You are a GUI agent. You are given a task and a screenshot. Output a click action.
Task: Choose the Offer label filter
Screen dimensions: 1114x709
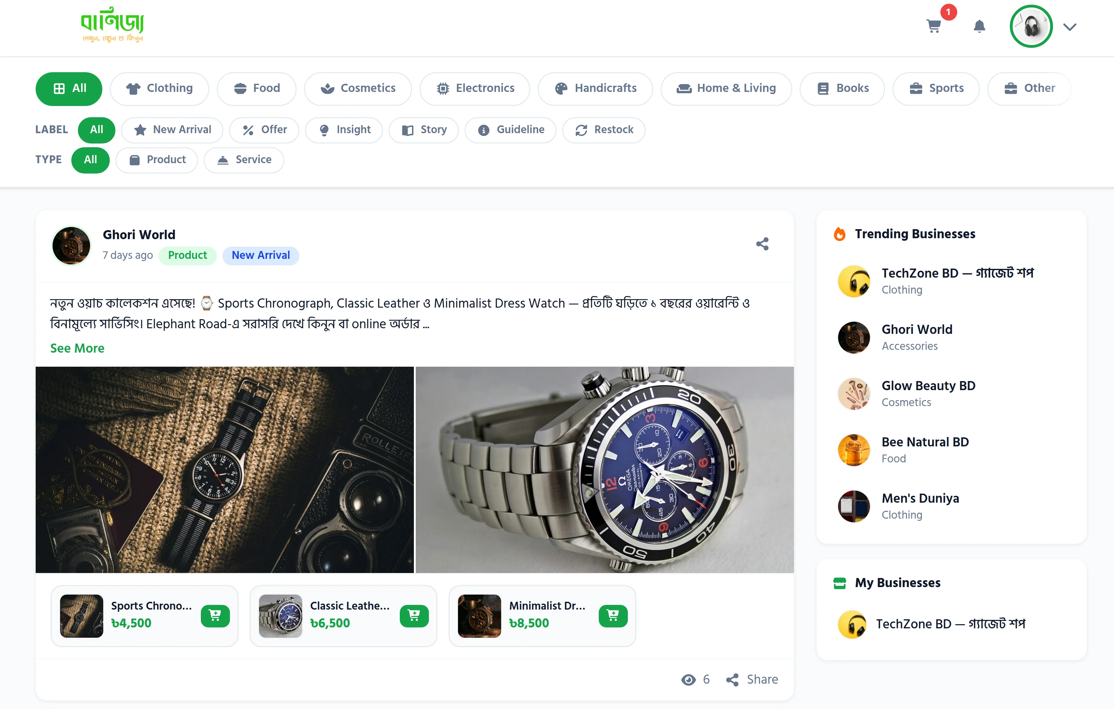(264, 130)
